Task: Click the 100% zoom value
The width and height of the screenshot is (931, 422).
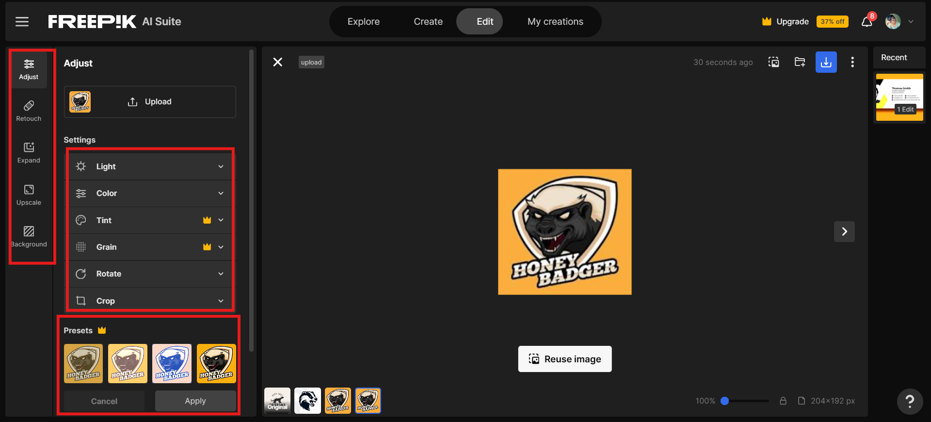Action: click(x=705, y=401)
